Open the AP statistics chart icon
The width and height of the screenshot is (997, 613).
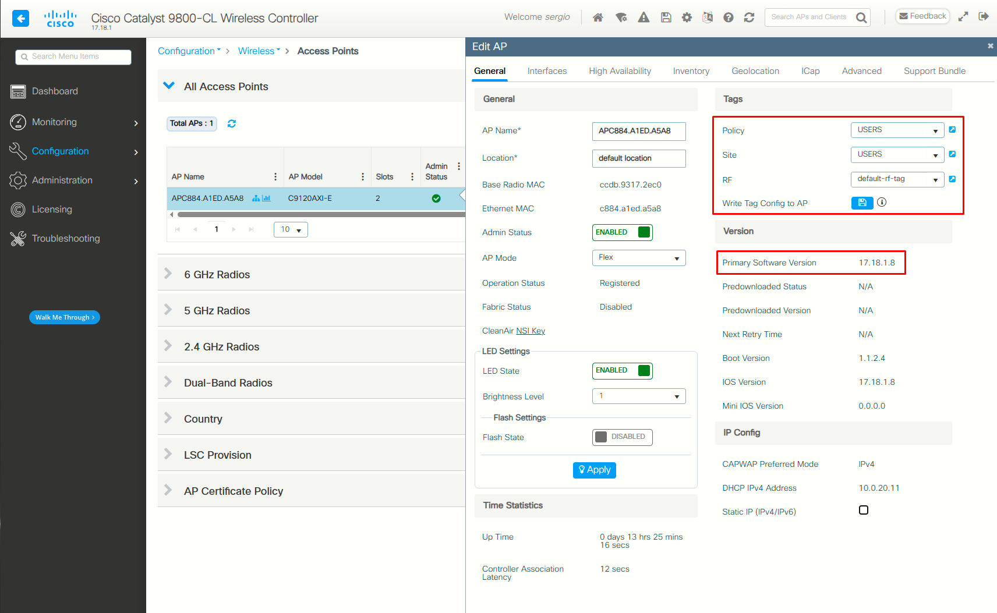coord(266,199)
